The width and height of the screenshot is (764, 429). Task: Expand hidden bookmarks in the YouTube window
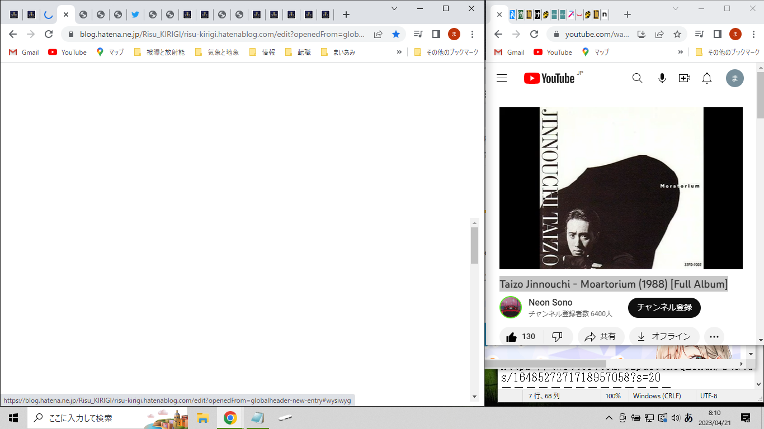(680, 52)
